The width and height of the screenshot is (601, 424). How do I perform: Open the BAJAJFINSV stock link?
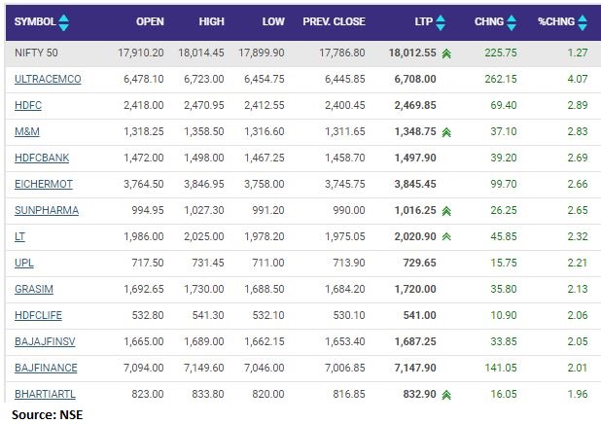pos(45,341)
